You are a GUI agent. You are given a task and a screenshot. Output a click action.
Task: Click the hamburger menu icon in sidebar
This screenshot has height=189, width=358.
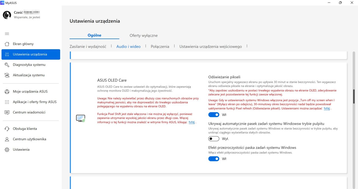pyautogui.click(x=7, y=34)
